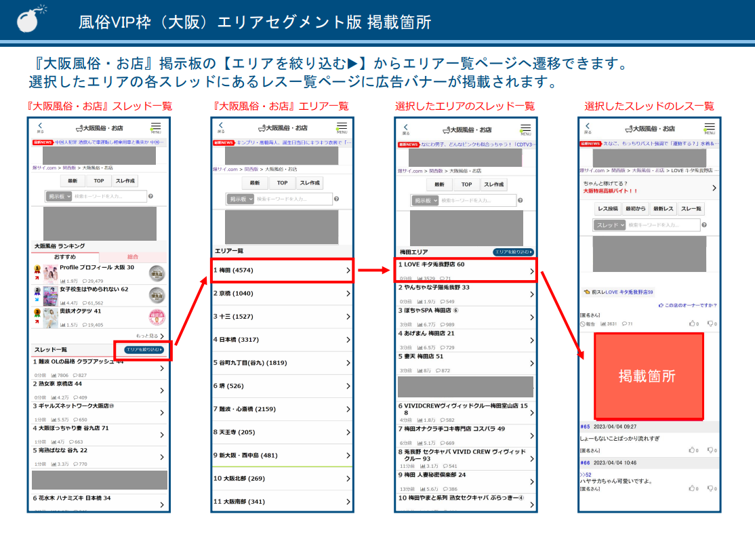Open thread 1 LOVE キタ兎我野店 60

point(465,271)
